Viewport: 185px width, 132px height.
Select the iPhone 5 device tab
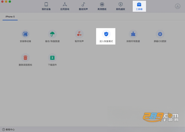10,17
